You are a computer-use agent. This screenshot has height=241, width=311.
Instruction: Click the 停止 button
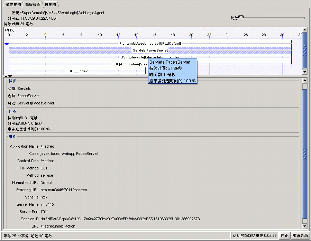click(284, 235)
